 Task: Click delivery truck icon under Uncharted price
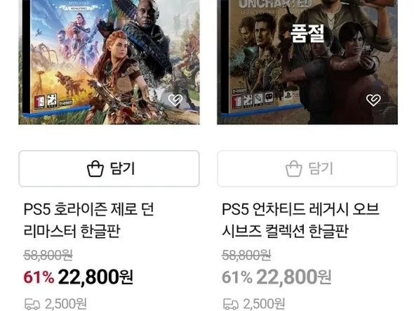(x=231, y=304)
